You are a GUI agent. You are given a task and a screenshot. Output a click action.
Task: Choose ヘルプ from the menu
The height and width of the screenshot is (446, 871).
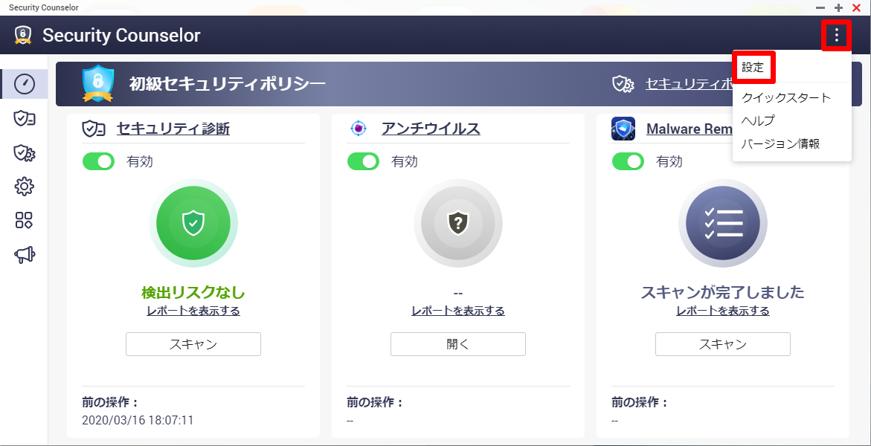[x=758, y=120]
